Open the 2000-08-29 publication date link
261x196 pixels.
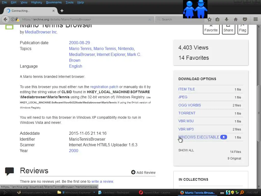80,43
